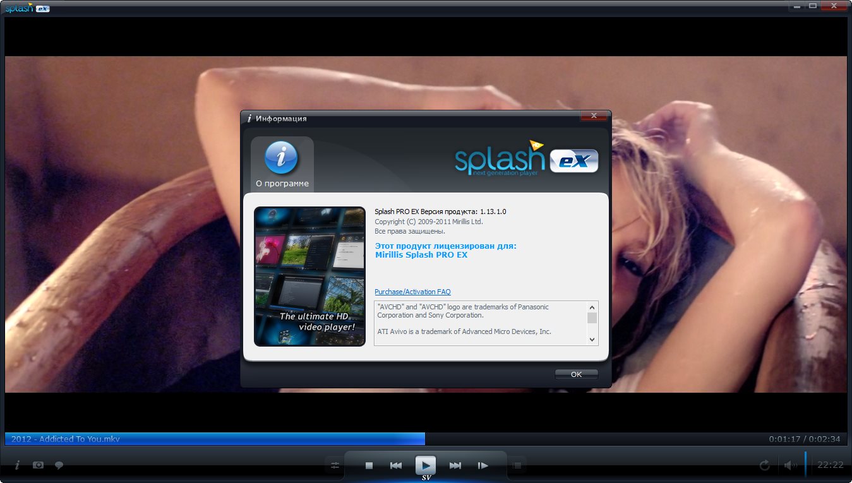852x483 pixels.
Task: Click OK in the Информация dialog
Action: (x=576, y=374)
